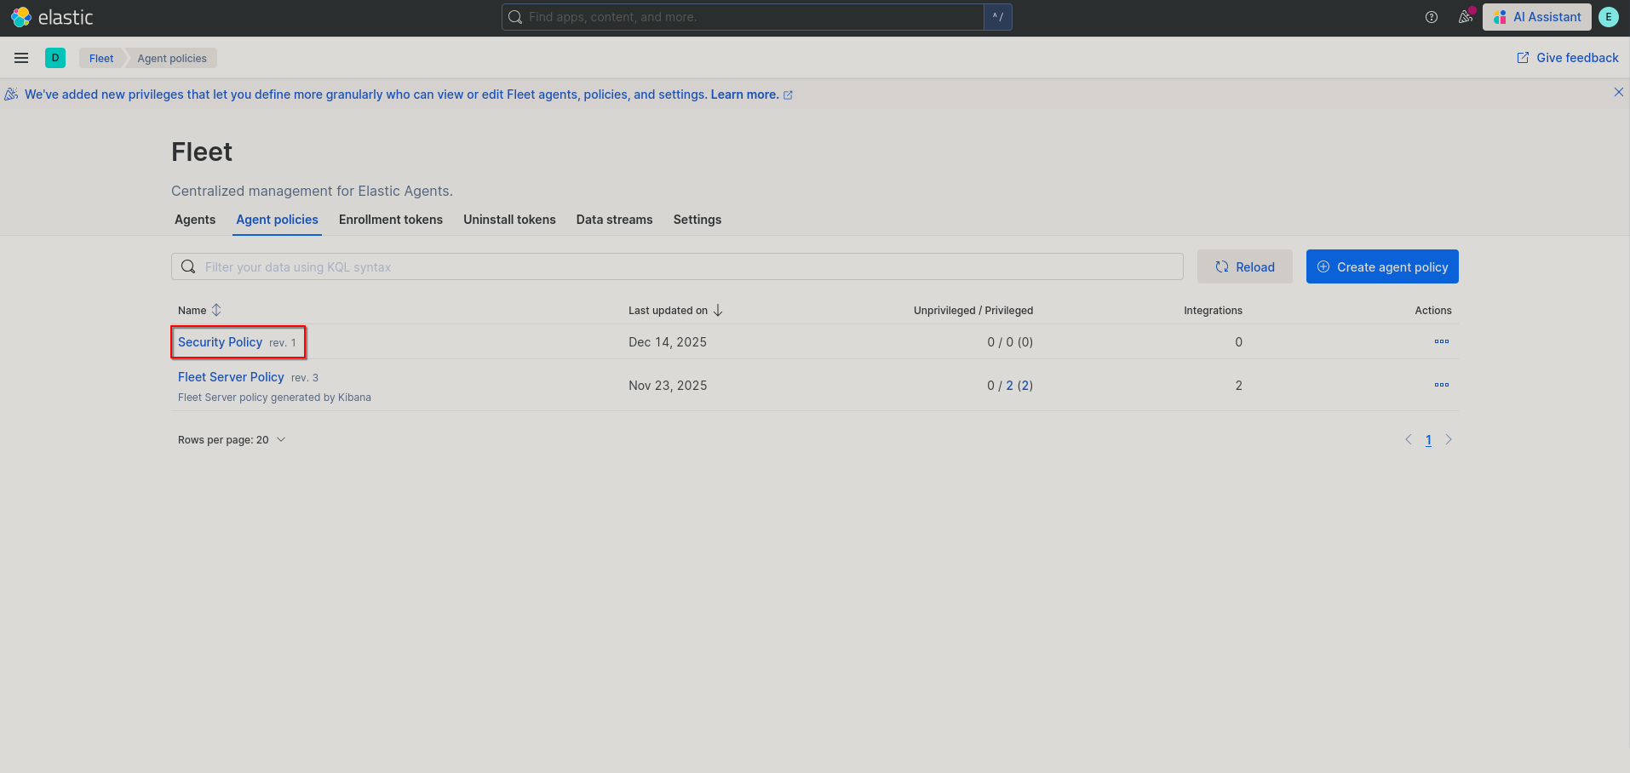Click the privileged agents count 2 link

(1010, 386)
